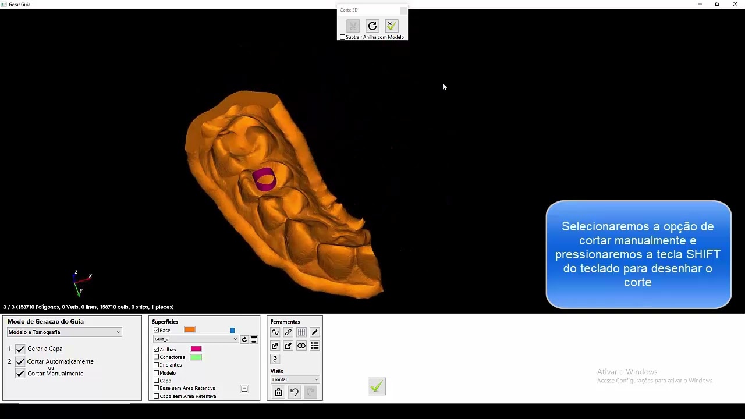The width and height of the screenshot is (745, 419).
Task: Click the polygon count status text
Action: pos(88,307)
